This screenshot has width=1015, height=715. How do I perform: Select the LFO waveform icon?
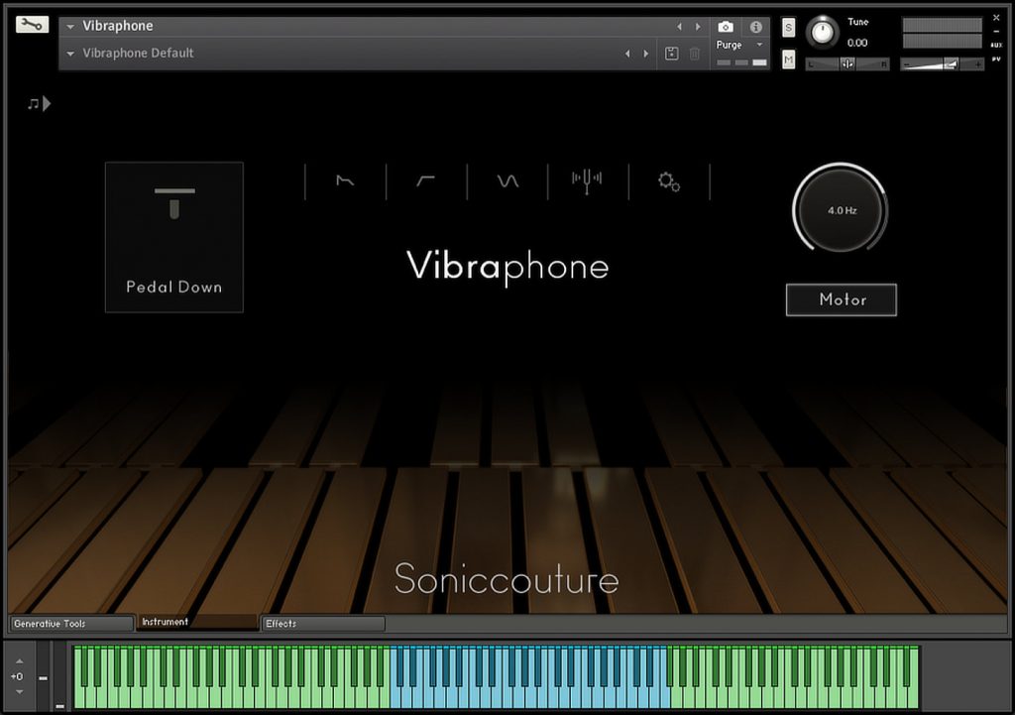pyautogui.click(x=506, y=181)
